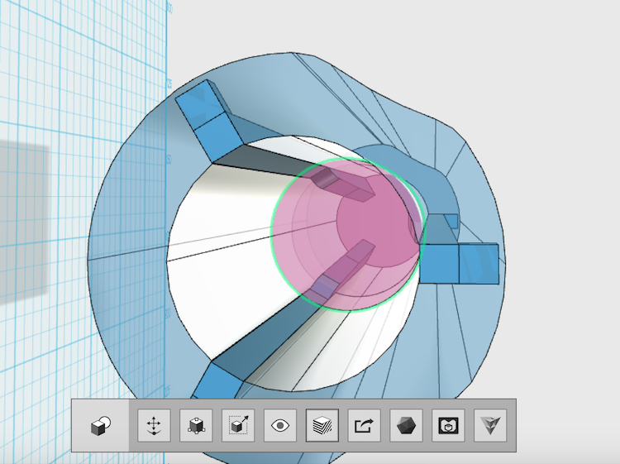Toggle Hide visibility eye icon
This screenshot has width=620, height=464.
tap(280, 426)
